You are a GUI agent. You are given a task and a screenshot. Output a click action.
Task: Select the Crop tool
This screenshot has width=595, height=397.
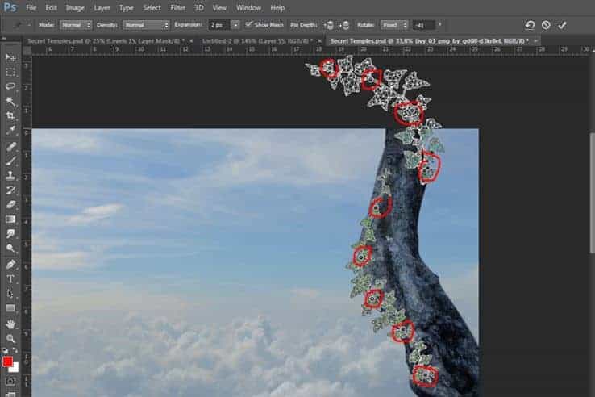point(10,115)
